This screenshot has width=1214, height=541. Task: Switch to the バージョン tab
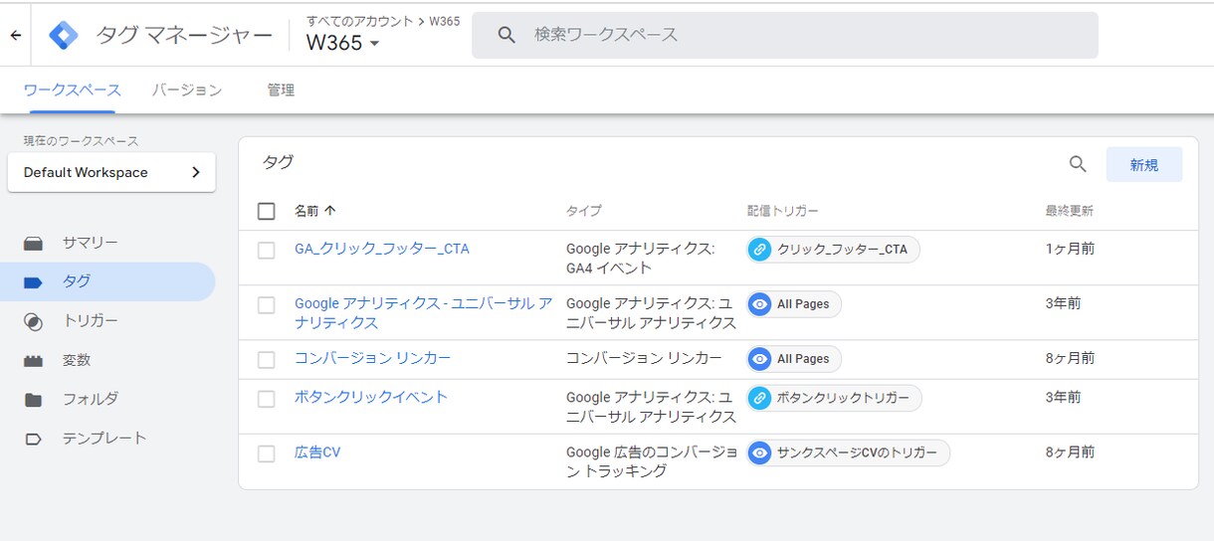[x=187, y=90]
